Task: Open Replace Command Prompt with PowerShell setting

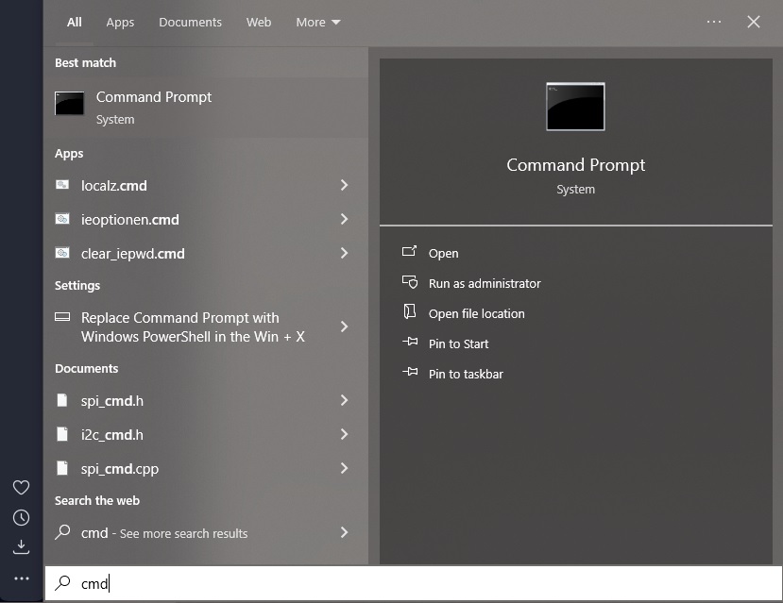Action: 206,327
